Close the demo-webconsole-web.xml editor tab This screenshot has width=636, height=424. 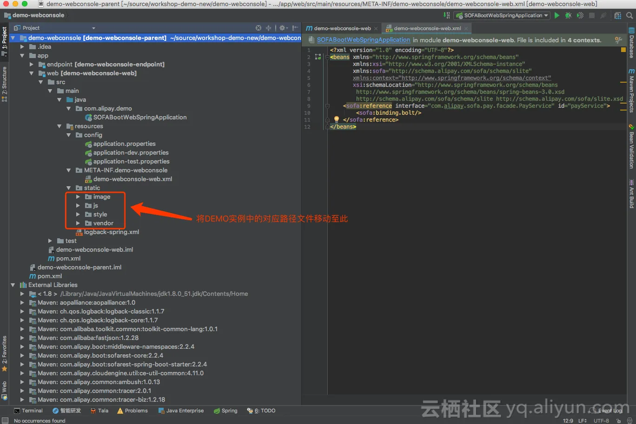tap(466, 28)
